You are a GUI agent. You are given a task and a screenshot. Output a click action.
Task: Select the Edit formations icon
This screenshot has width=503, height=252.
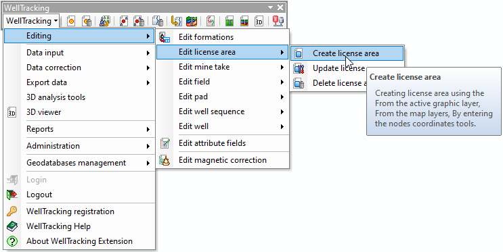pyautogui.click(x=165, y=37)
